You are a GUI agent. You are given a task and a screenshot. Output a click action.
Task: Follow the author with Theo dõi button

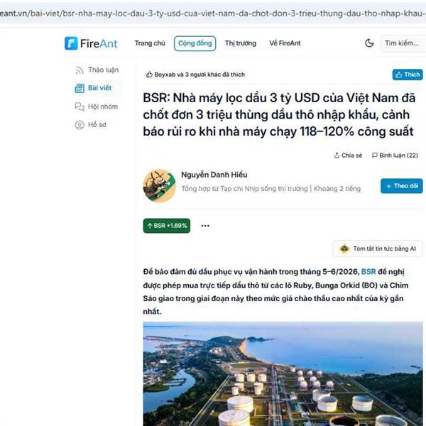(x=402, y=186)
